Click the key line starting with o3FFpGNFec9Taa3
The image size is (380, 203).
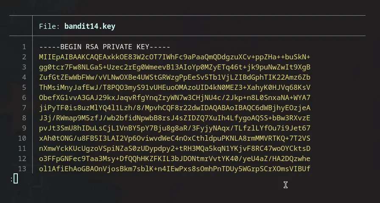[x=174, y=159]
